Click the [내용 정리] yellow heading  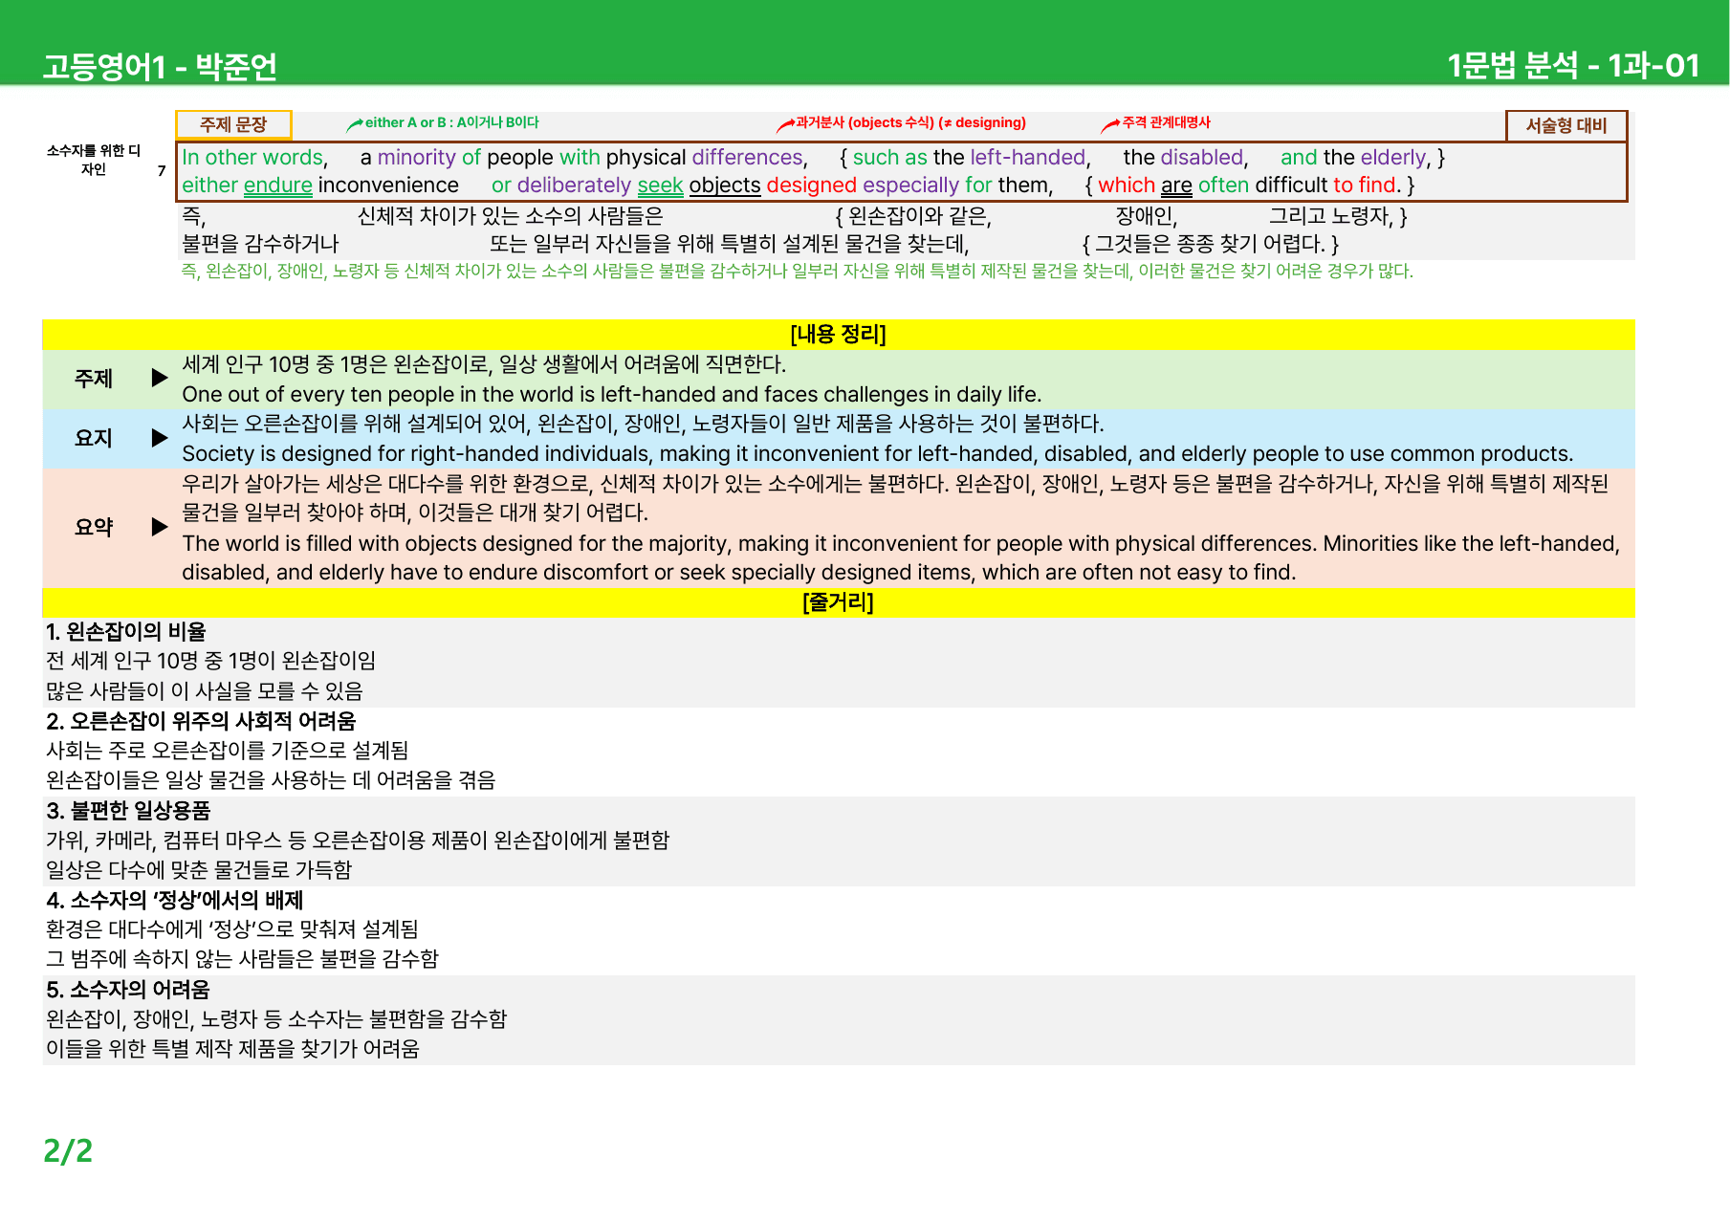pos(839,334)
